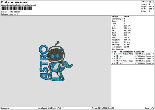Select the Max Stitch value '11.8 mm'

[x=127, y=40]
